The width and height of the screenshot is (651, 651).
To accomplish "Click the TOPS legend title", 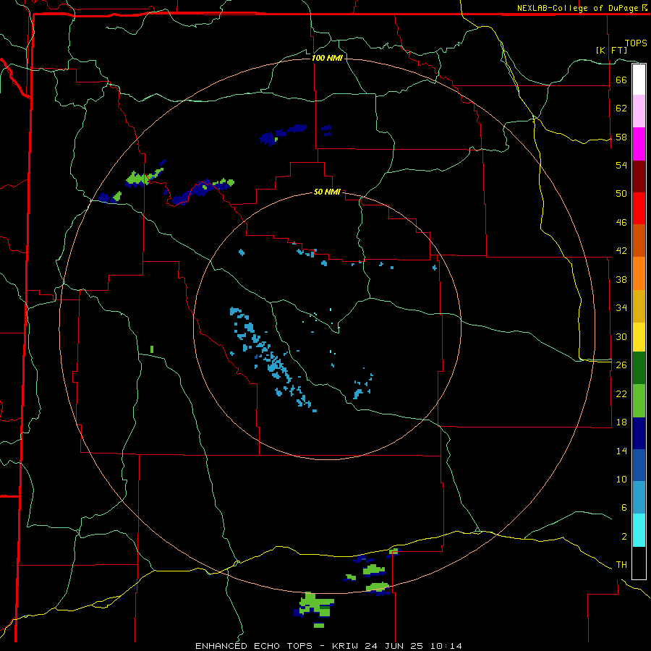I will (x=636, y=43).
